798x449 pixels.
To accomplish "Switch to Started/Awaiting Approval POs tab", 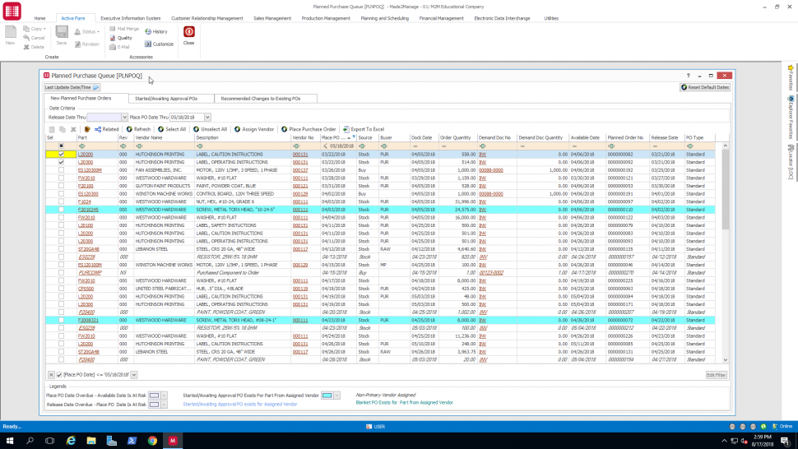I will [x=165, y=99].
